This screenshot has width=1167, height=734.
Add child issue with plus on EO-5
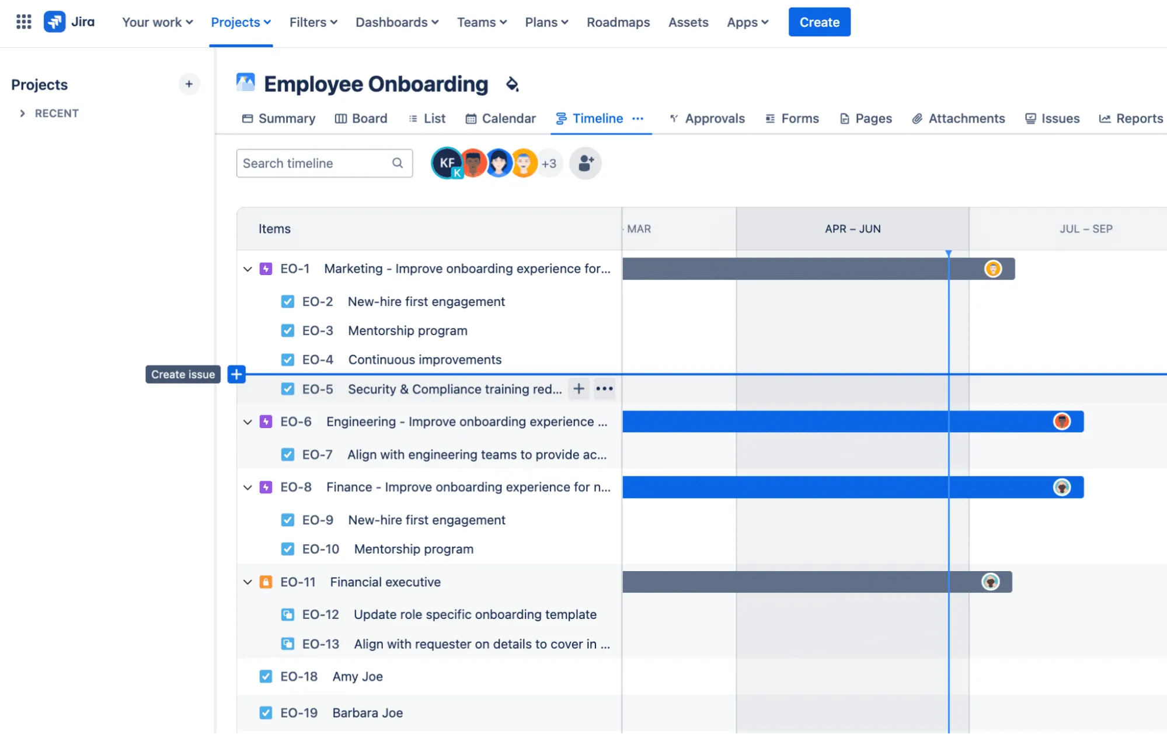[579, 389]
